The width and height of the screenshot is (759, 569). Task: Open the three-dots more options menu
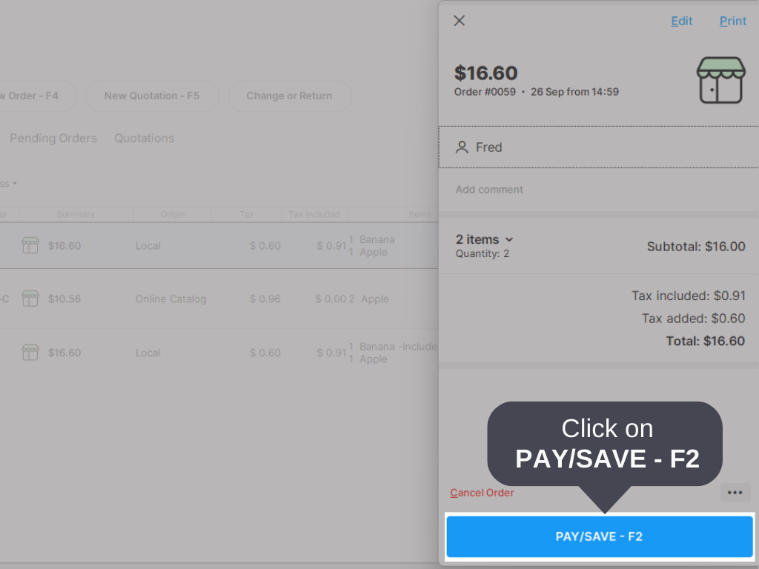pos(735,493)
